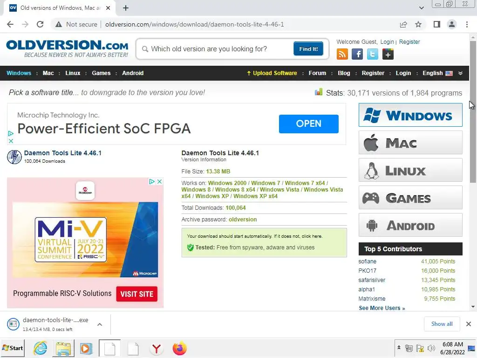Click the AdChoices triangle on top banner

click(11, 133)
